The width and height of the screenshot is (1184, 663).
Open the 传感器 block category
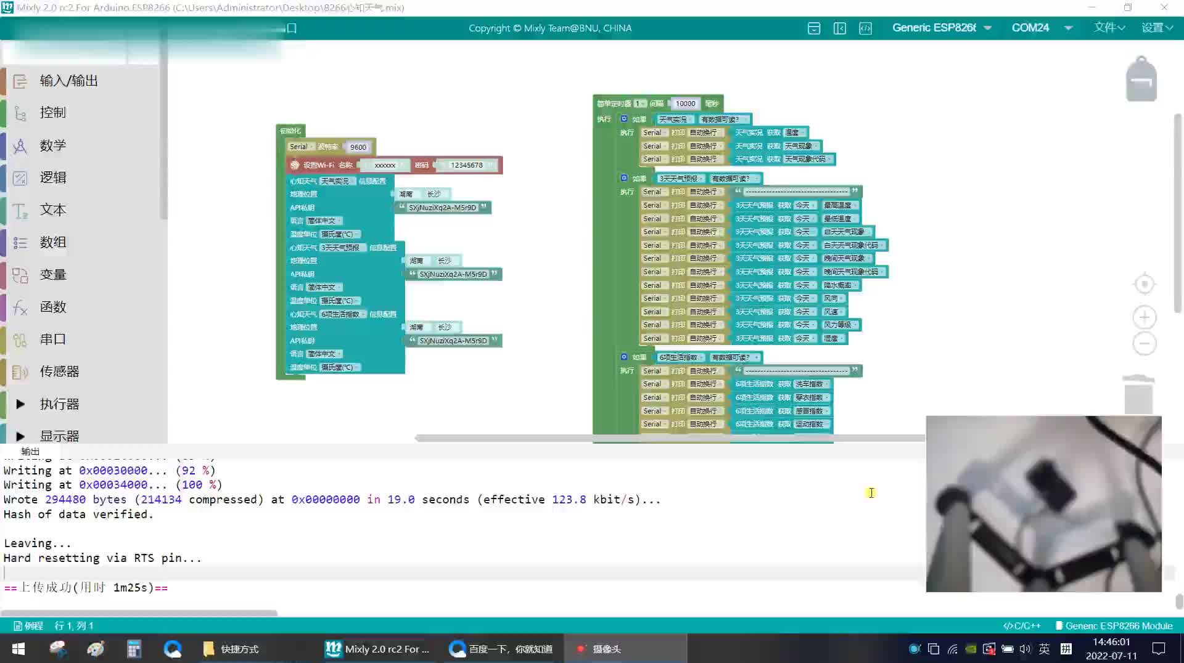pos(60,372)
